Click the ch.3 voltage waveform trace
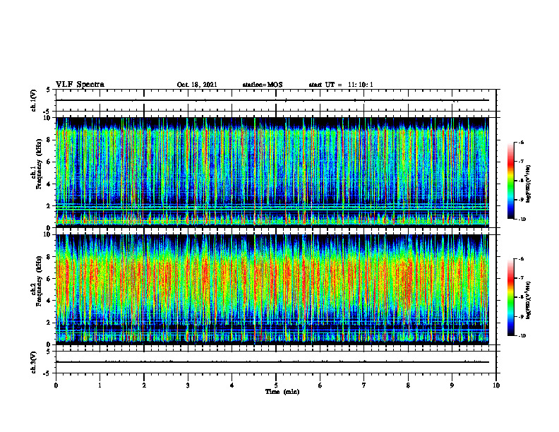Screen dimensions: 559x432 272,362
